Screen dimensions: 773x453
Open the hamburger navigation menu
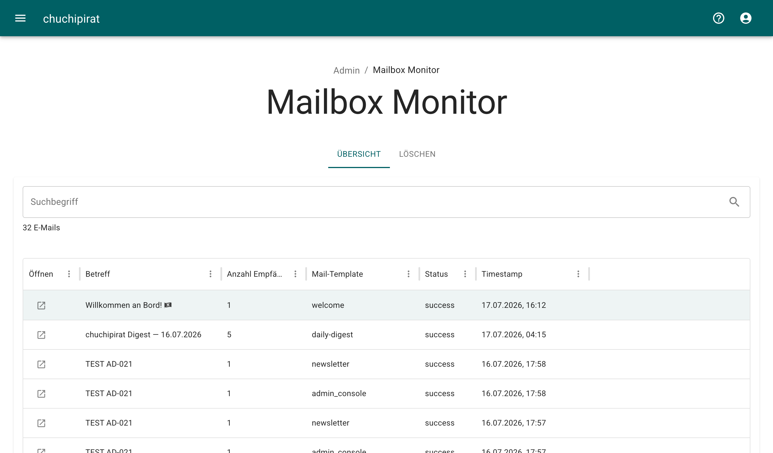[x=20, y=18]
